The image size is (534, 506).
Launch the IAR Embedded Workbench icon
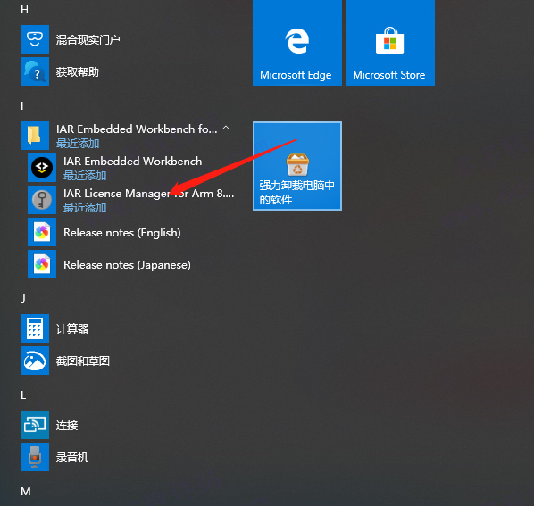[x=42, y=168]
